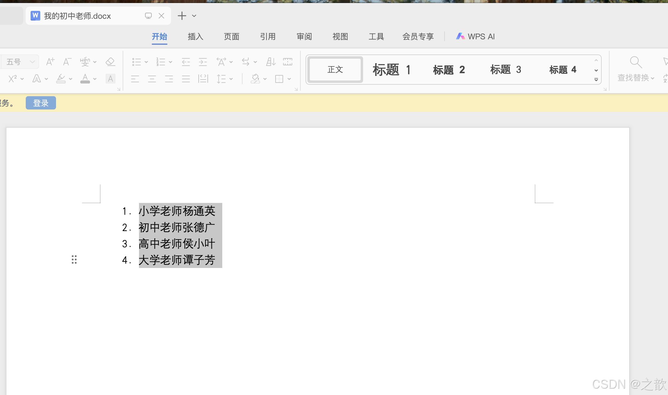
Task: Click the increase indent icon
Action: [203, 62]
